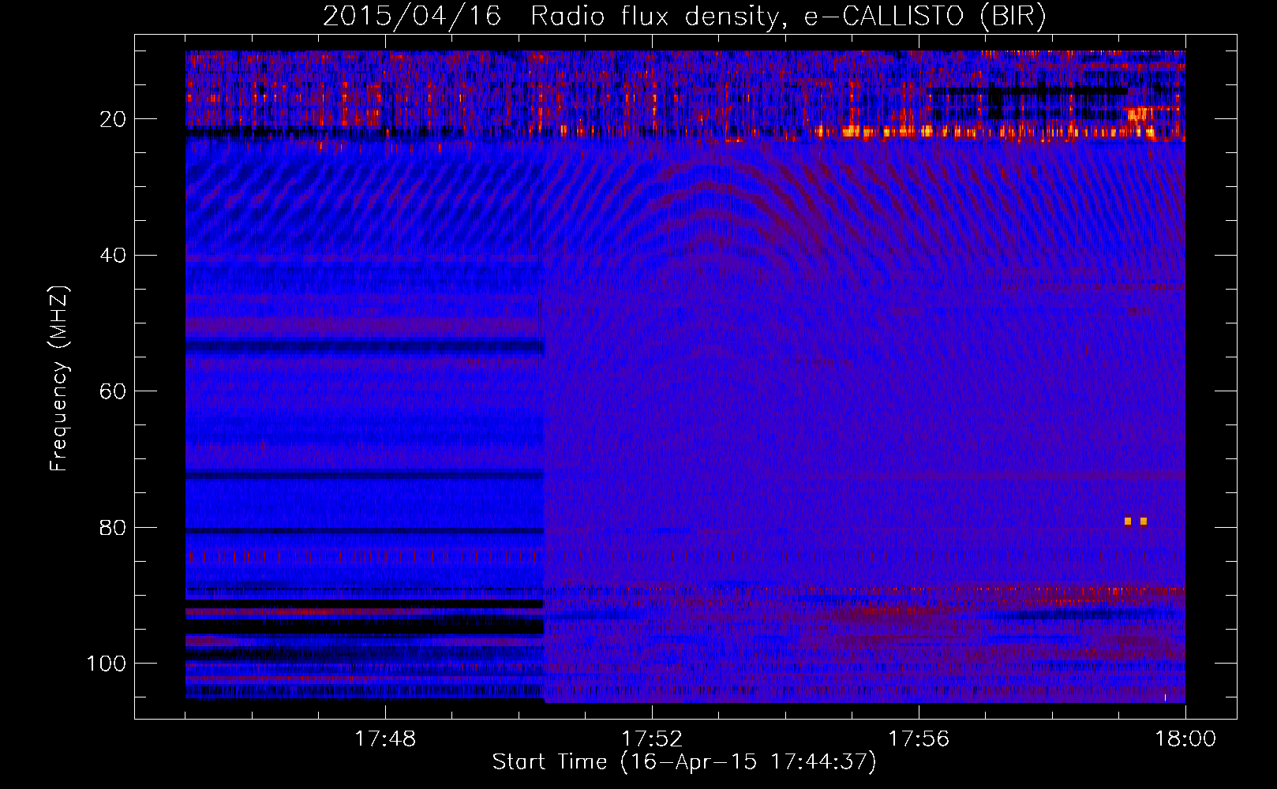Click the 18:00 time tick label

pos(1185,739)
